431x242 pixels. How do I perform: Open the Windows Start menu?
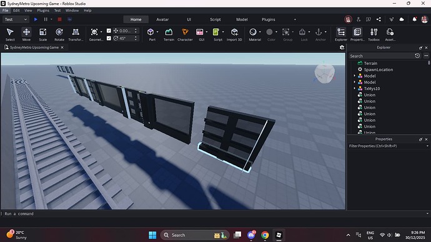152,235
